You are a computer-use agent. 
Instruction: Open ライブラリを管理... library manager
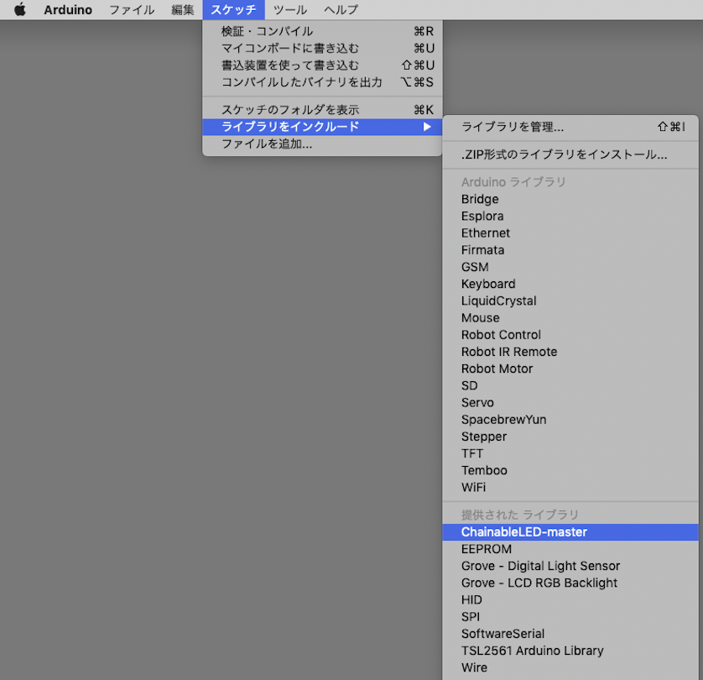(513, 127)
